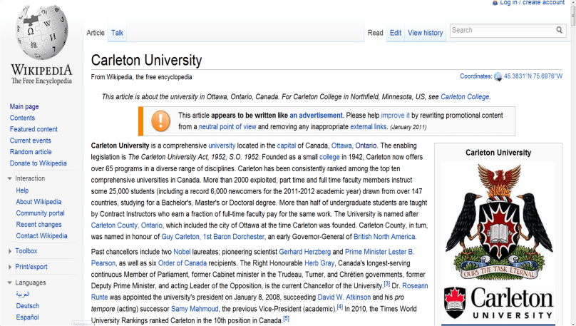Switch to the Article tab
Viewport: 576px width, 326px height.
tap(96, 33)
